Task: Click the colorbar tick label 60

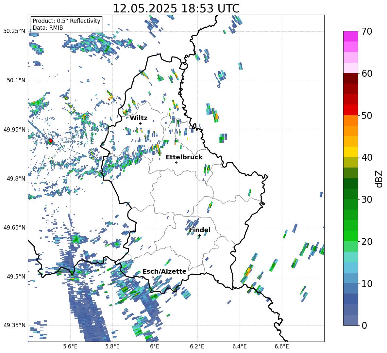Action: (367, 73)
